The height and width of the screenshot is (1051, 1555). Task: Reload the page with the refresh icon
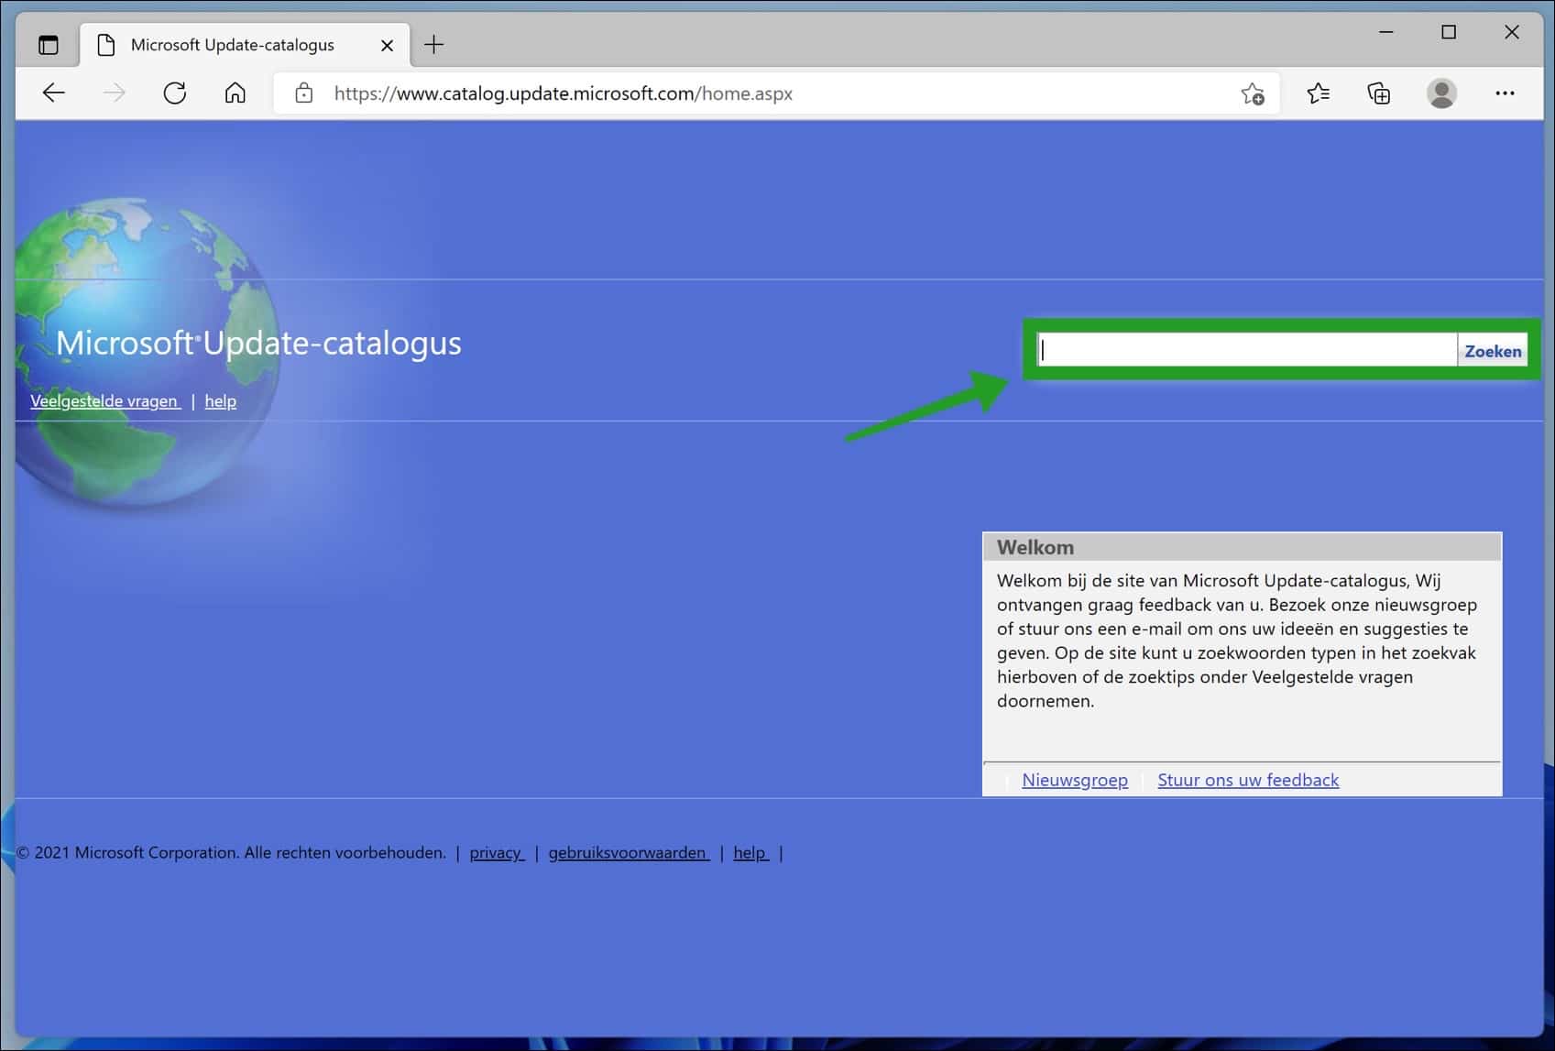point(175,93)
